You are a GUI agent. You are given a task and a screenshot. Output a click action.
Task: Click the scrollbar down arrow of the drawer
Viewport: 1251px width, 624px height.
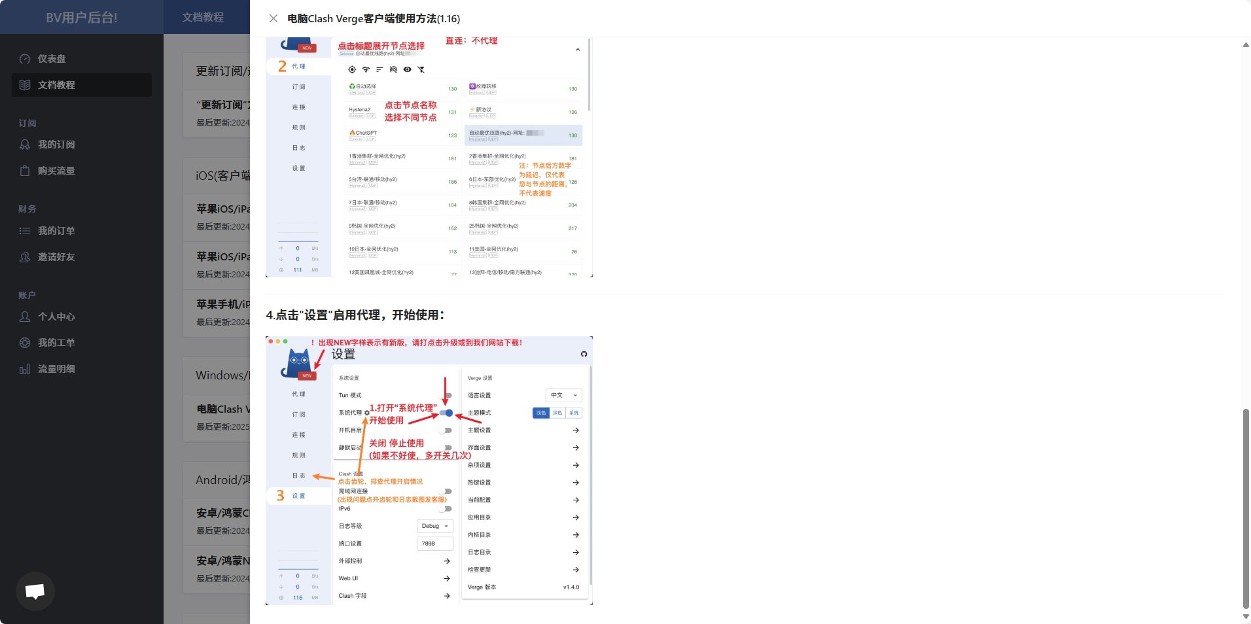[x=1245, y=616]
